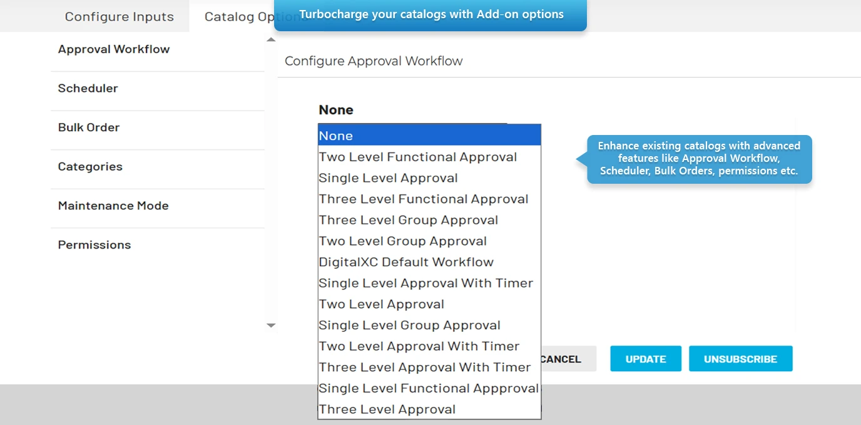Choose Three Level Group Approval
Viewport: 861px width, 425px height.
point(409,220)
